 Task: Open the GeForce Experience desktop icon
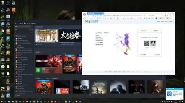3,18
